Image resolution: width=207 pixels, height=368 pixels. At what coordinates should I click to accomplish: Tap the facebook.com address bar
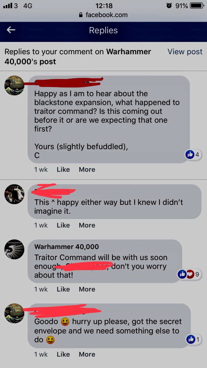pyautogui.click(x=103, y=15)
